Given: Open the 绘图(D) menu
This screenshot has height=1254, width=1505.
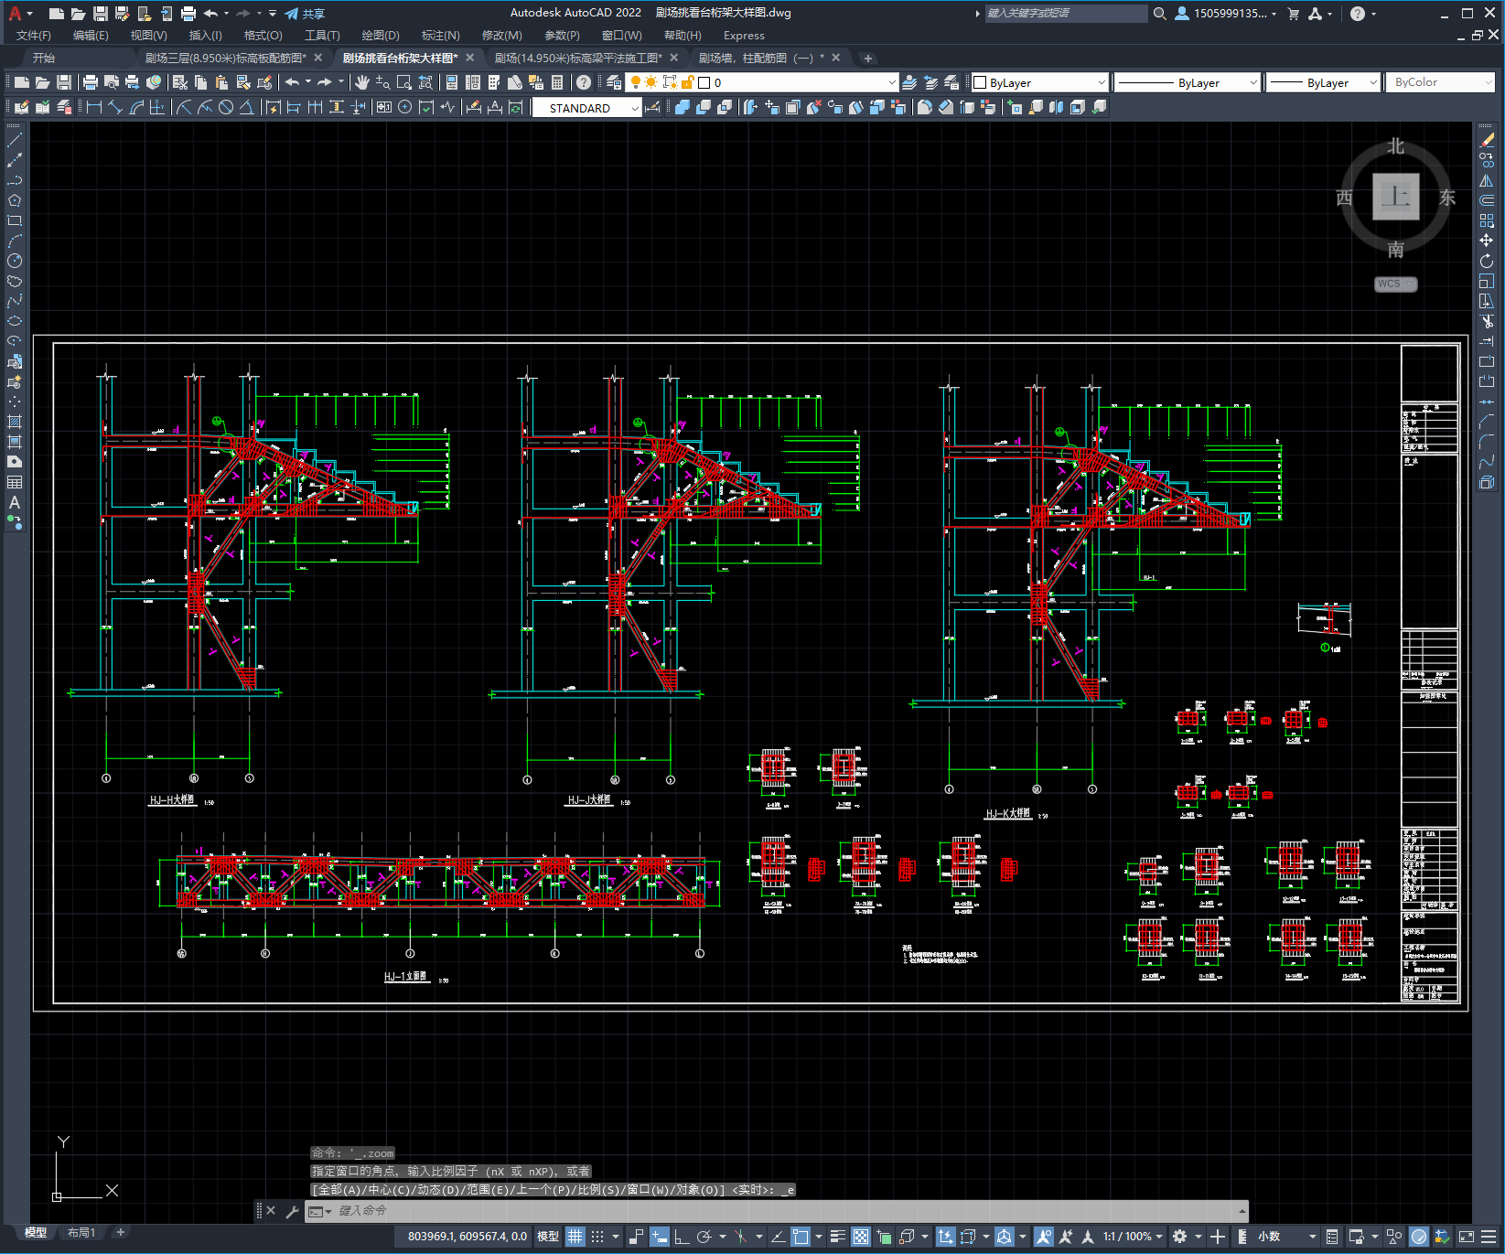Looking at the screenshot, I should pyautogui.click(x=381, y=36).
